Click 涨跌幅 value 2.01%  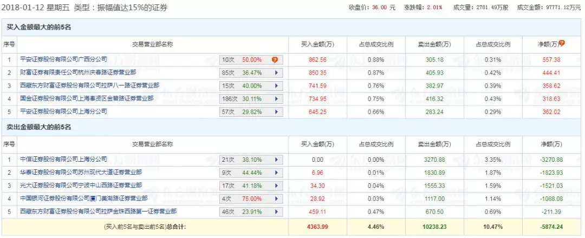click(435, 8)
